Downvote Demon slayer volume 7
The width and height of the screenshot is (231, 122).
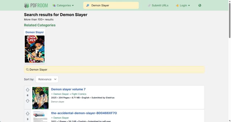pyautogui.click(x=27, y=101)
